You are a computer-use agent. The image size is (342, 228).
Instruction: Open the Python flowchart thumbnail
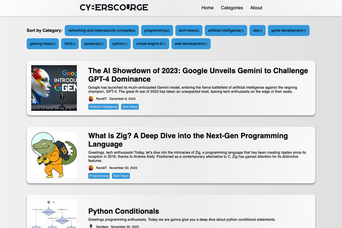54,213
